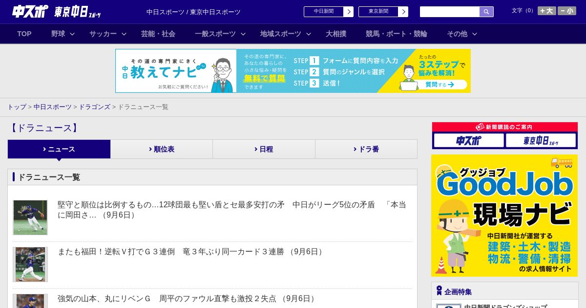Click the 中スポ logo in header
This screenshot has width=586, height=308.
[30, 11]
